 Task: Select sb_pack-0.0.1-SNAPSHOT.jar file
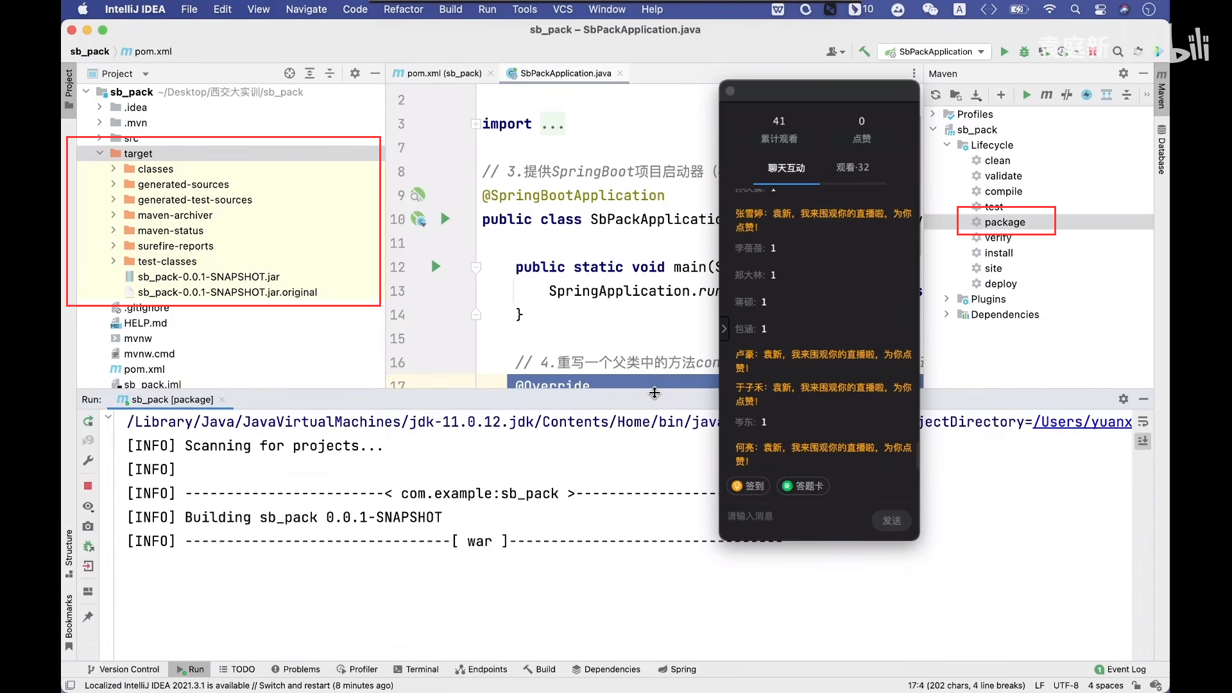(x=209, y=277)
